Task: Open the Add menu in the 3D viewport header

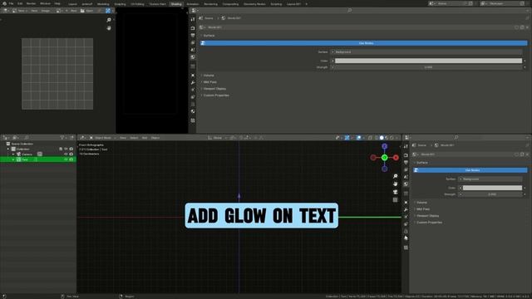Action: pyautogui.click(x=145, y=138)
